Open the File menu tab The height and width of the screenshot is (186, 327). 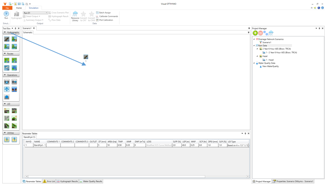click(x=7, y=8)
